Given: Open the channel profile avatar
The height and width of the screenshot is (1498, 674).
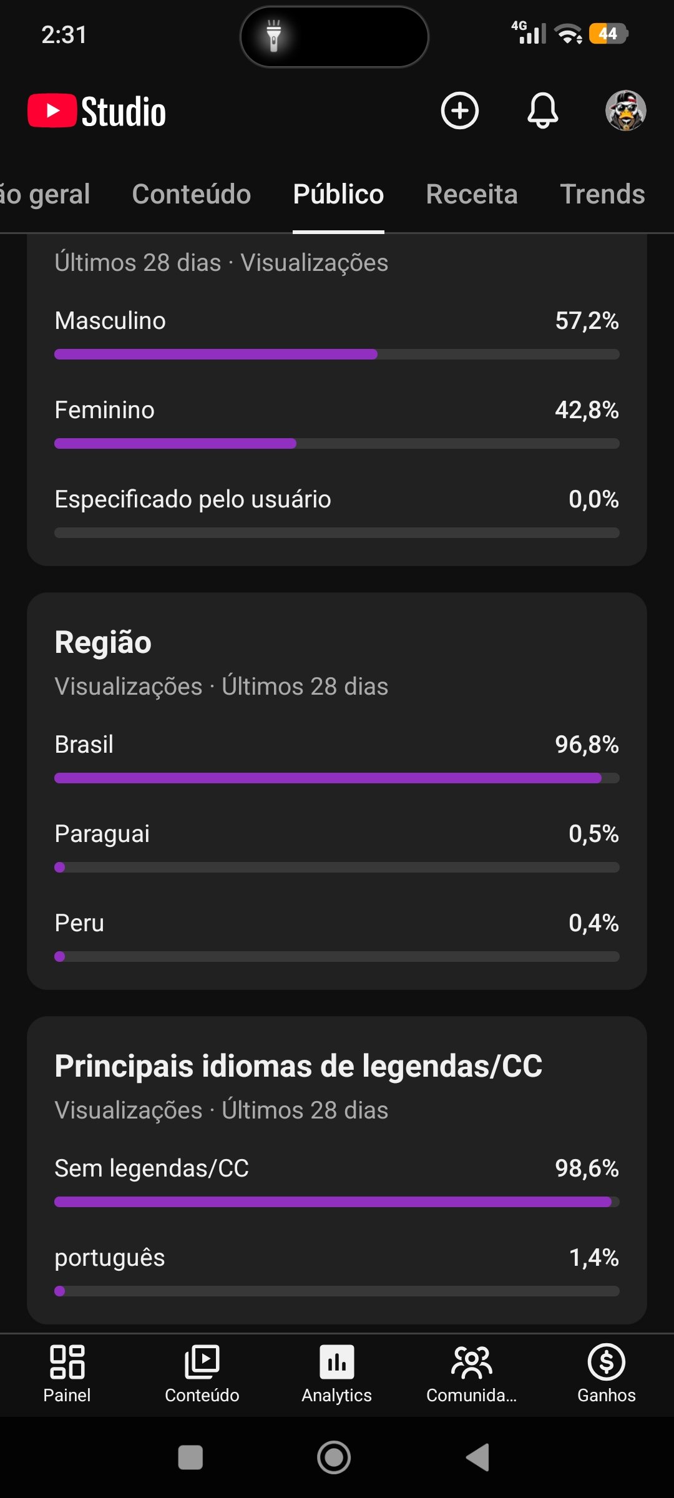Looking at the screenshot, I should click(x=626, y=111).
